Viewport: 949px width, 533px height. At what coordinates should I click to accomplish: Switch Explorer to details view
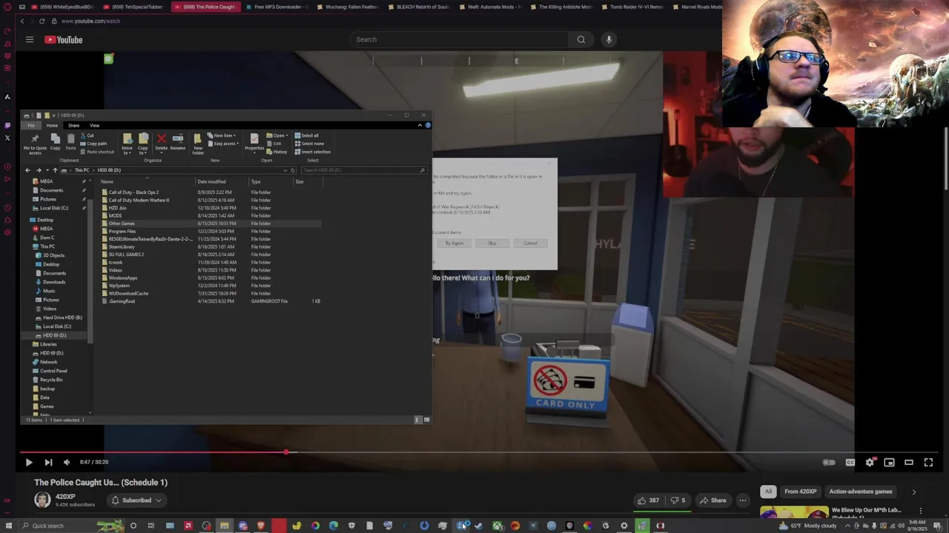(417, 420)
